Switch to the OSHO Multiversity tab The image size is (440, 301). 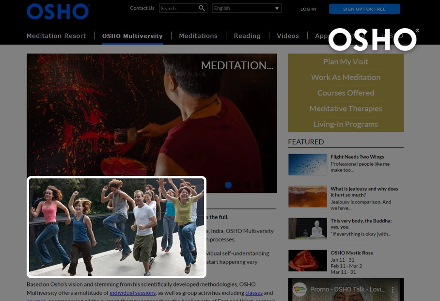[x=132, y=35]
